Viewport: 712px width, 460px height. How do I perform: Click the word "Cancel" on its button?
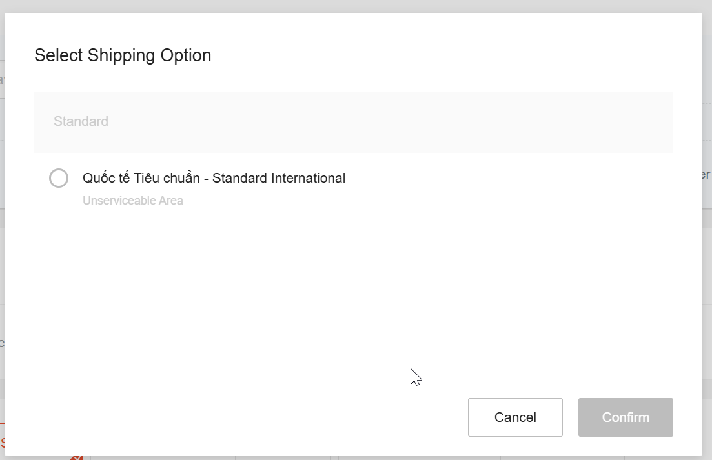[x=515, y=417]
